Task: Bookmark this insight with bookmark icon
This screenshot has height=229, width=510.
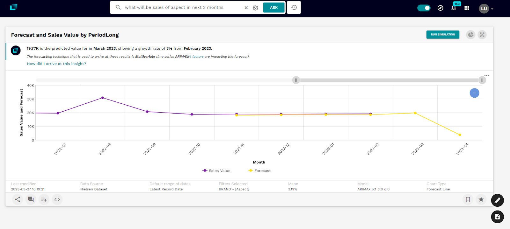Action: [468, 199]
